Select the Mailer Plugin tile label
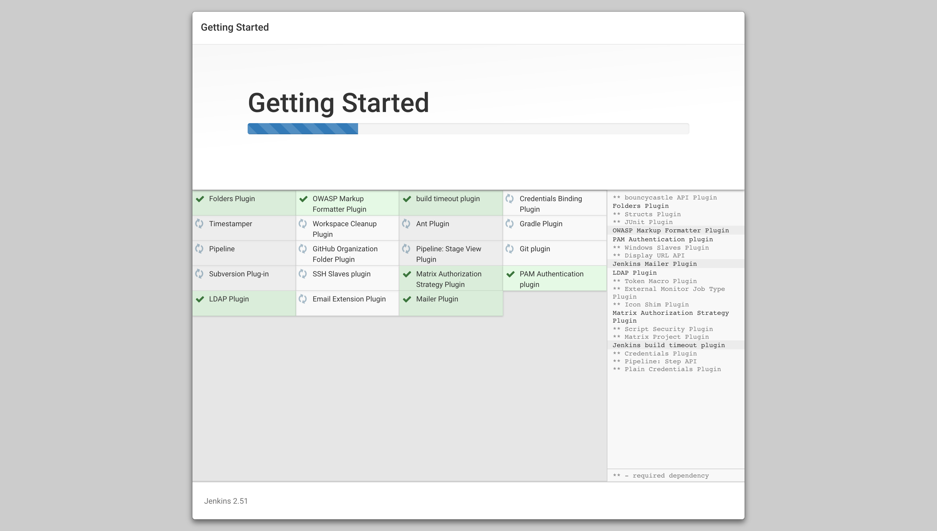Screen dimensions: 937x531 coord(437,299)
